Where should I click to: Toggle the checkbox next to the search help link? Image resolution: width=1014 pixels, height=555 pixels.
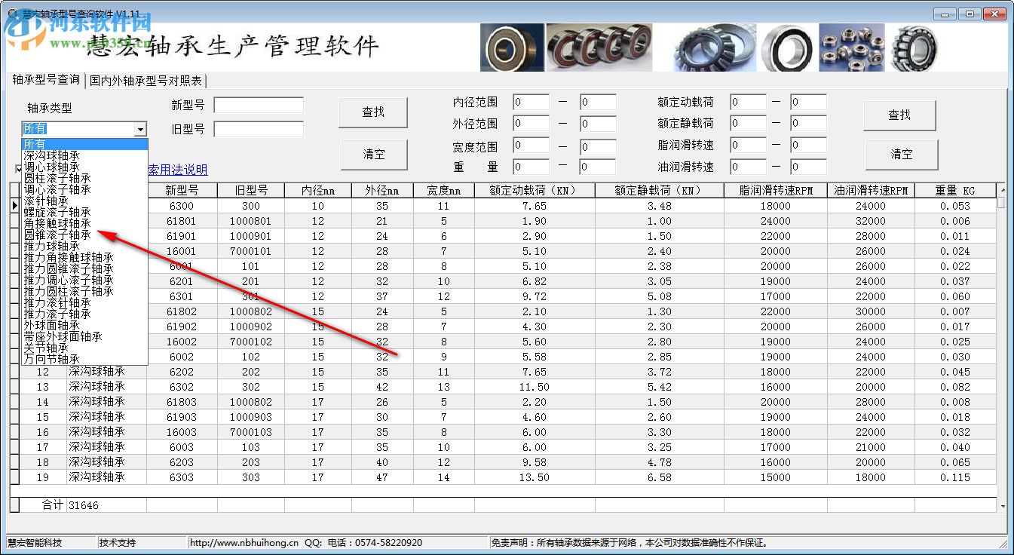click(x=18, y=169)
